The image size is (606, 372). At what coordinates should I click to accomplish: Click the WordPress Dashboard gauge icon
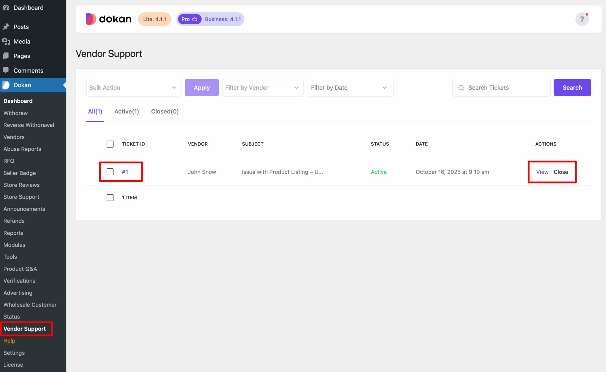pos(6,8)
